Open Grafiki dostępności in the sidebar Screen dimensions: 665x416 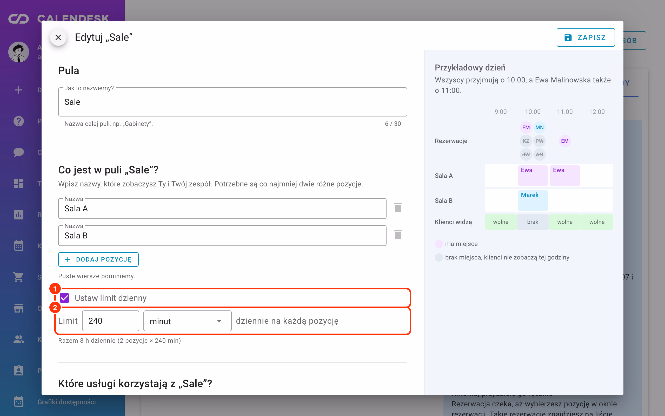[66, 402]
